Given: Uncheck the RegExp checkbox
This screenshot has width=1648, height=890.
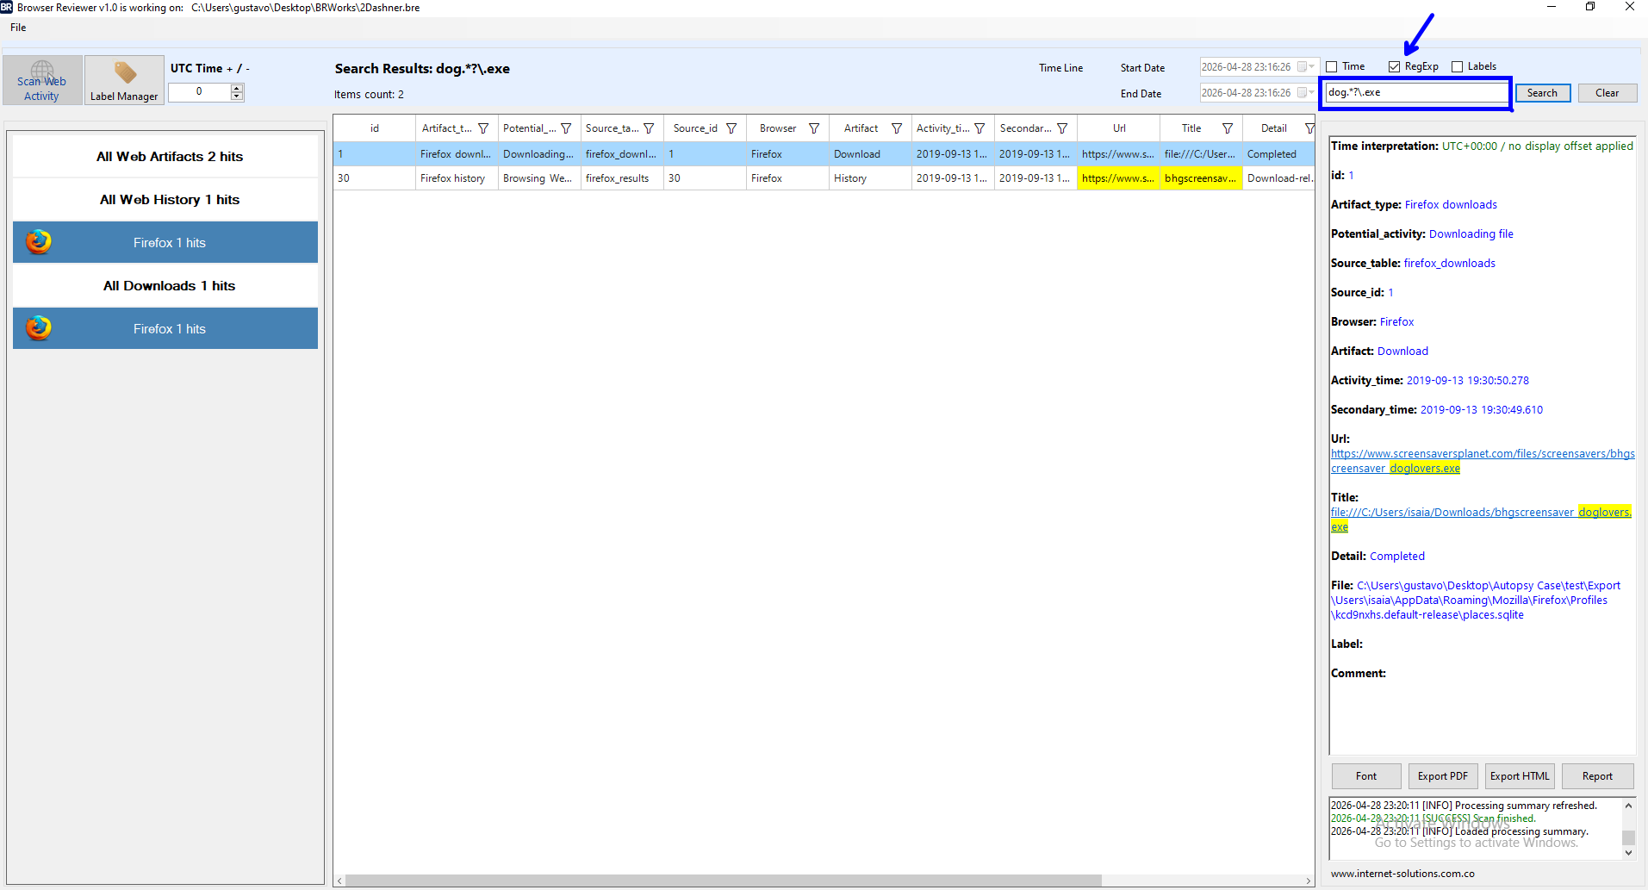Looking at the screenshot, I should [x=1394, y=67].
